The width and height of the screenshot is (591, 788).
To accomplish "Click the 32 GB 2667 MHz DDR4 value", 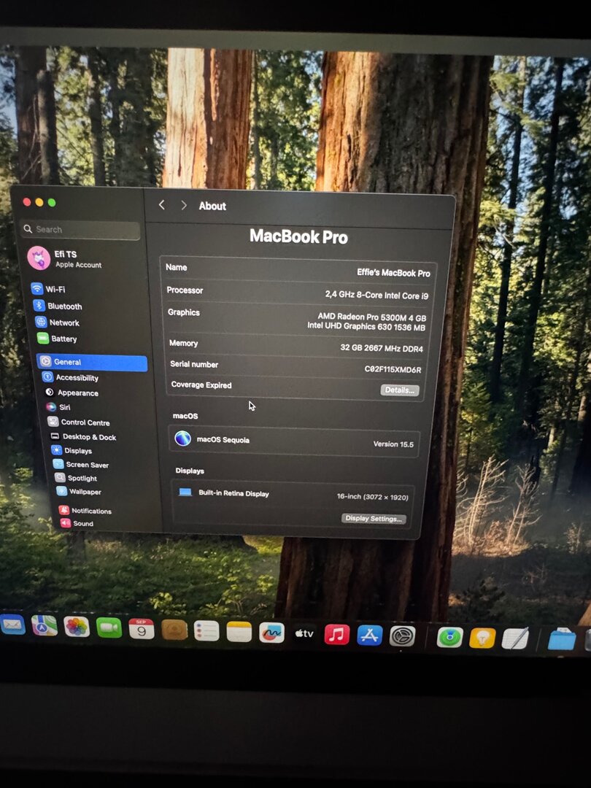I will click(x=382, y=348).
